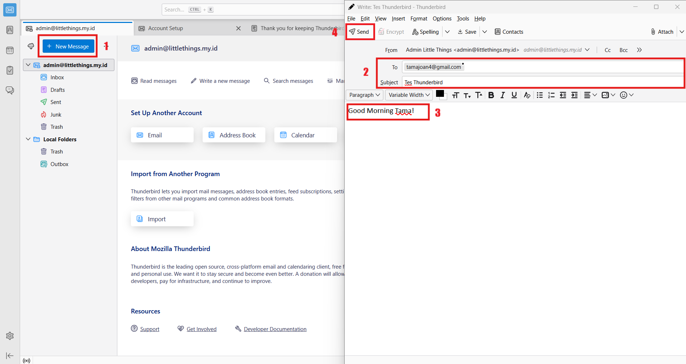Save the message as draft
This screenshot has height=364, width=686.
coord(467,32)
